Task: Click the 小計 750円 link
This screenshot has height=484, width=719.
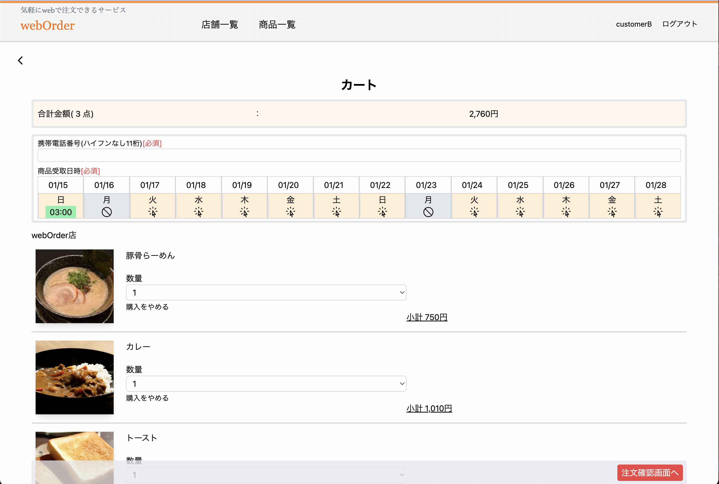Action: tap(427, 317)
